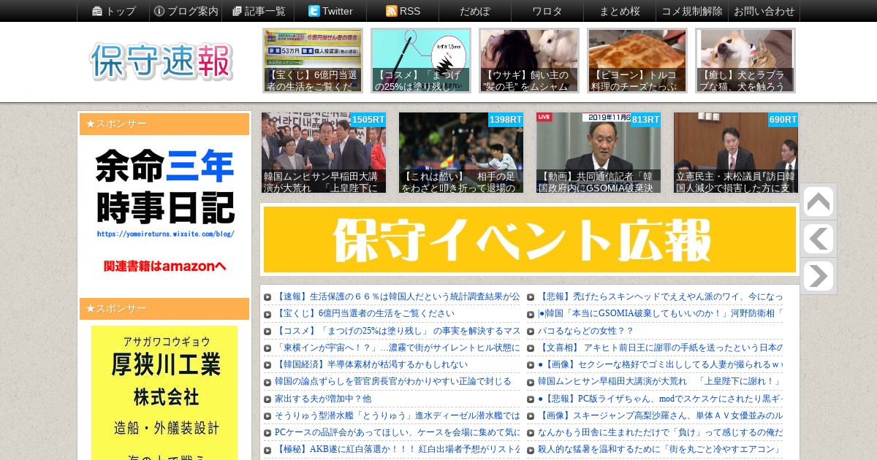Open the RSS feed link
This screenshot has width=877, height=460.
click(403, 11)
